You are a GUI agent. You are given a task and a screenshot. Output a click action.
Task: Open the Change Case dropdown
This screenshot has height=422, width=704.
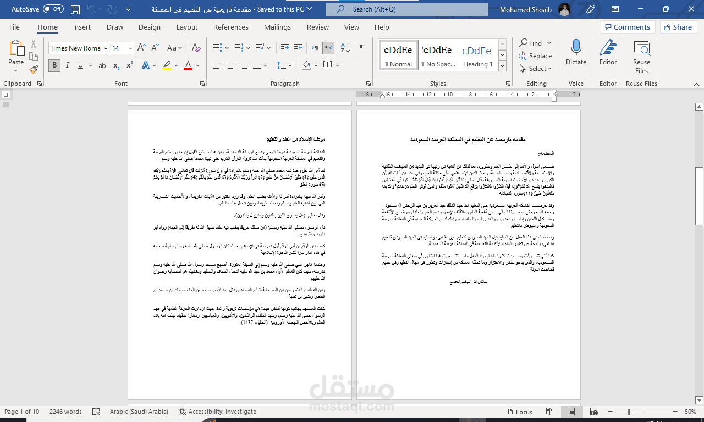pos(175,48)
